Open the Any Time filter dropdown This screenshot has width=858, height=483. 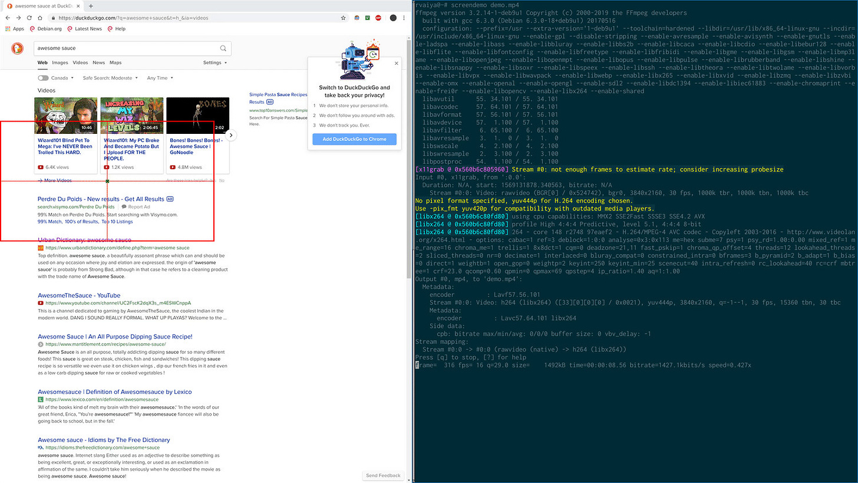pyautogui.click(x=159, y=78)
